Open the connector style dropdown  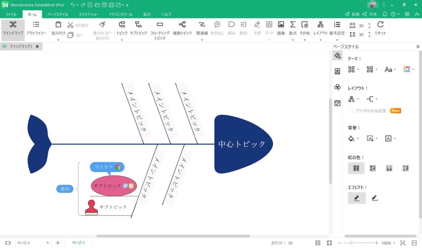pos(372,99)
